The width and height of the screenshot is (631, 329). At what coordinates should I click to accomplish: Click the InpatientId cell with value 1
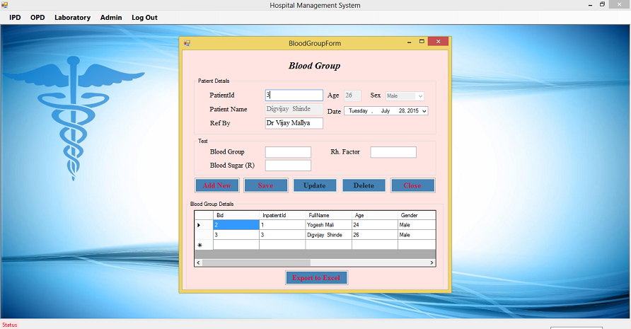click(282, 225)
